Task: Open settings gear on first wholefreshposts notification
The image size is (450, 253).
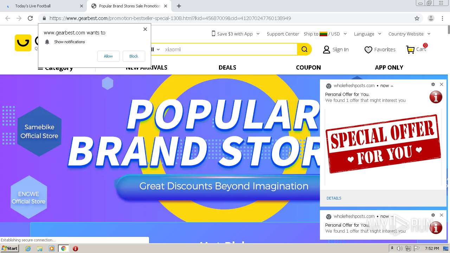Action: pyautogui.click(x=433, y=84)
